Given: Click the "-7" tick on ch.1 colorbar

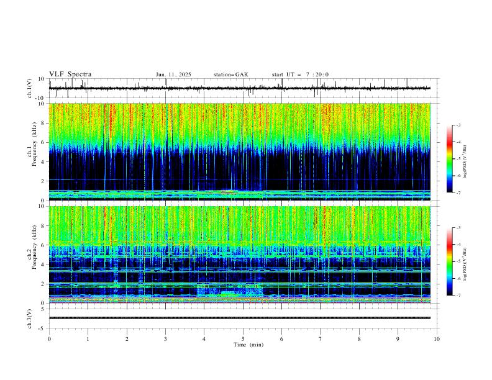Looking at the screenshot, I should click(458, 192).
